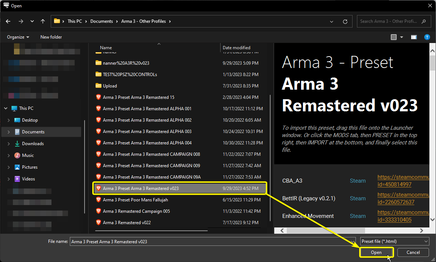436x262 pixels.
Task: Expand the address bar history dropdown
Action: (x=332, y=21)
